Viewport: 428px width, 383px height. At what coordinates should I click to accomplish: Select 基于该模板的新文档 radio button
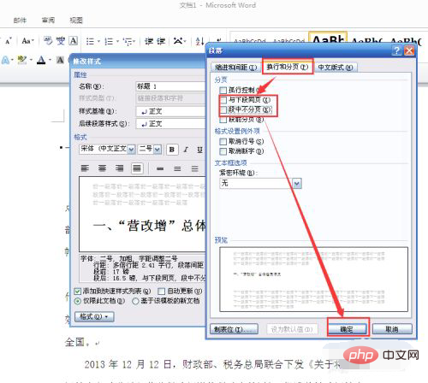point(136,301)
